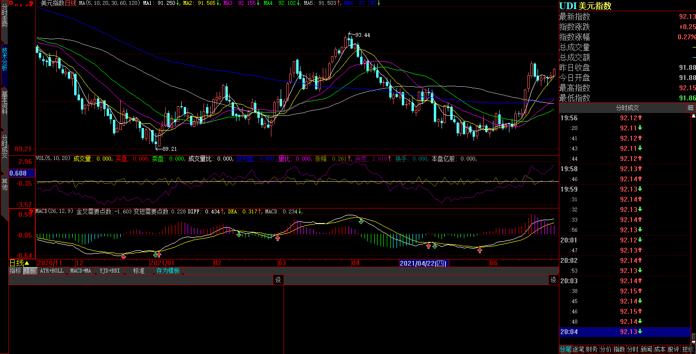Viewport: 696px width, 354px height.
Task: Click the 细 detail icon
Action: (x=691, y=108)
